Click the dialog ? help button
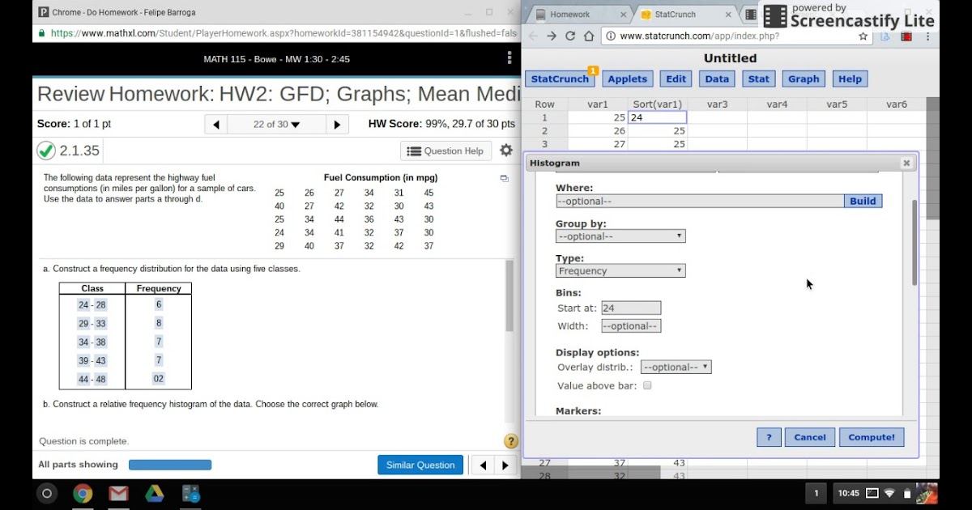Image resolution: width=972 pixels, height=510 pixels. 769,437
